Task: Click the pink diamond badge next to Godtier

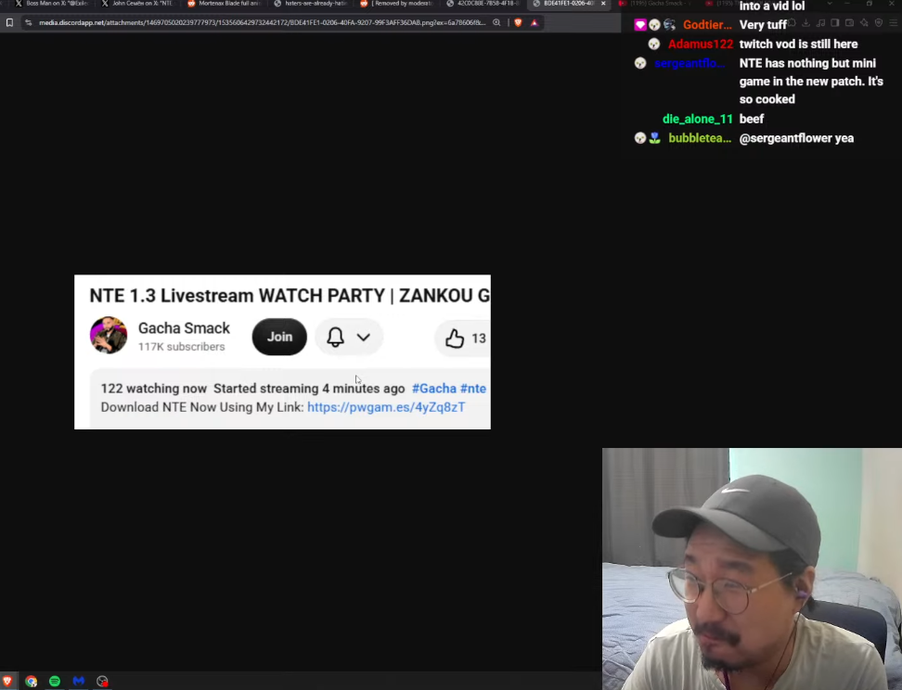Action: click(640, 25)
